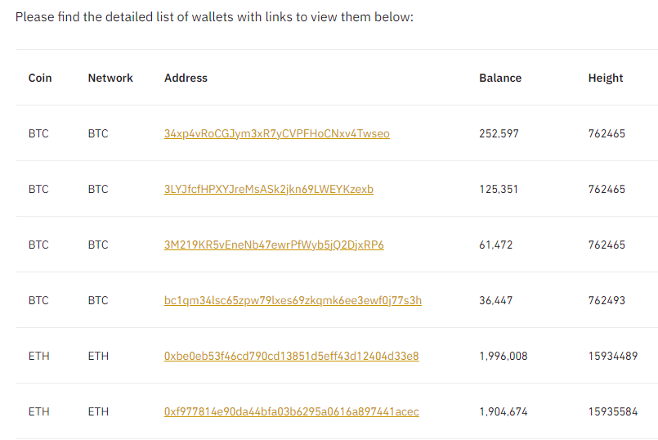Select balance value 1,996,008
The width and height of the screenshot is (658, 440).
[x=504, y=357]
